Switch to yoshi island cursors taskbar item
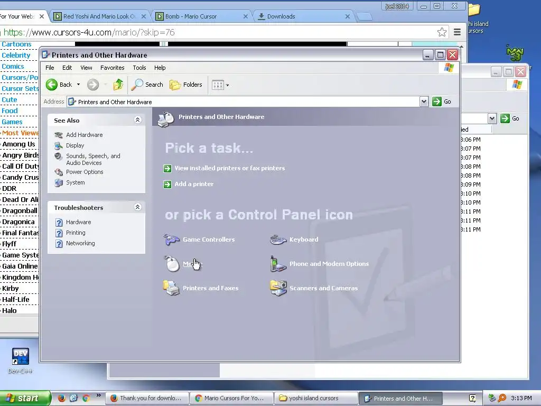Image resolution: width=541 pixels, height=406 pixels. pyautogui.click(x=316, y=398)
